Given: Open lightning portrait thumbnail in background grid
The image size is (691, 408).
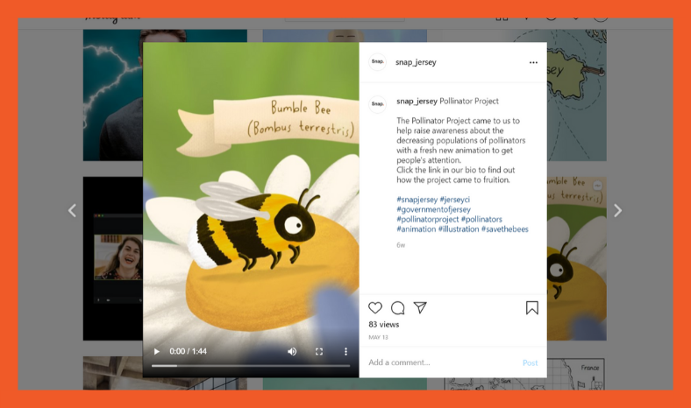Looking at the screenshot, I should pos(113,95).
